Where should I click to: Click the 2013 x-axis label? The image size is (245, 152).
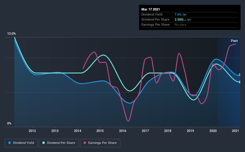55,131
